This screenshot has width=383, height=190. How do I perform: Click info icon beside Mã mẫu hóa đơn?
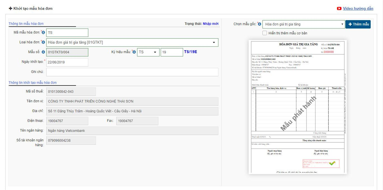pyautogui.click(x=43, y=33)
